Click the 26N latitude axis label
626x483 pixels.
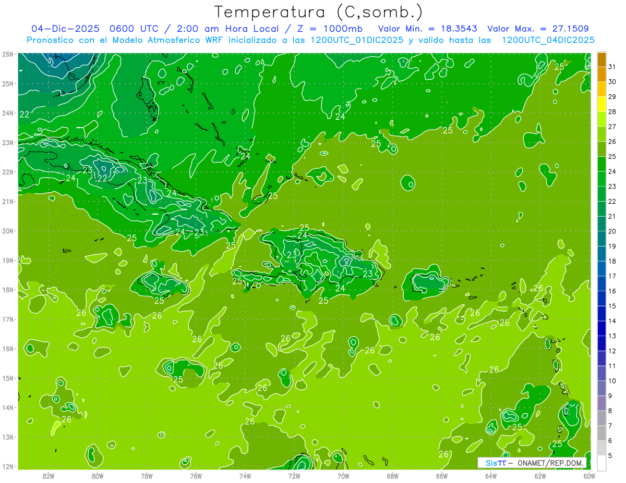[x=8, y=54]
